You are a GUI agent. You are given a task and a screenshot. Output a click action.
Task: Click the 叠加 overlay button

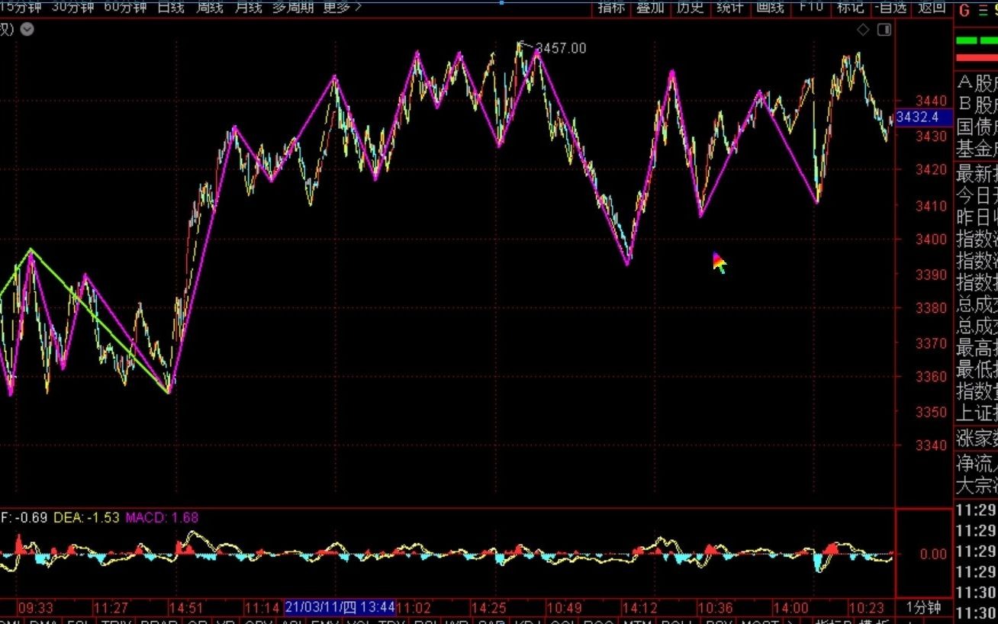pos(651,7)
